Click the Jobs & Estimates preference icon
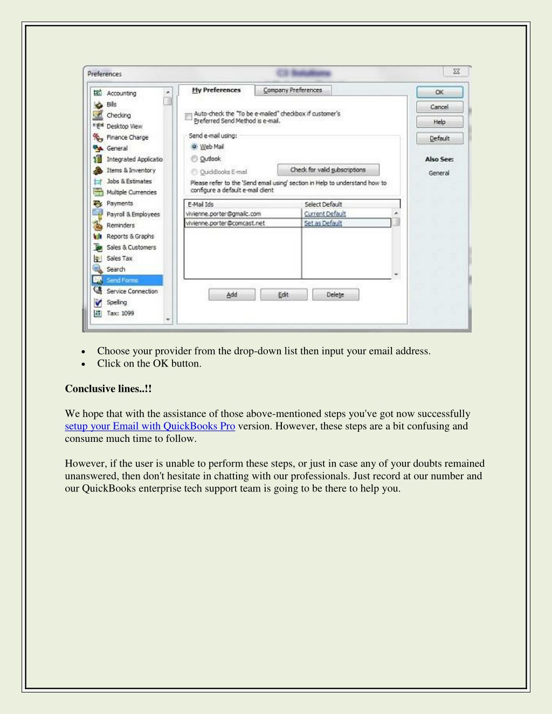Viewport: 552px width, 714px height. (x=98, y=181)
